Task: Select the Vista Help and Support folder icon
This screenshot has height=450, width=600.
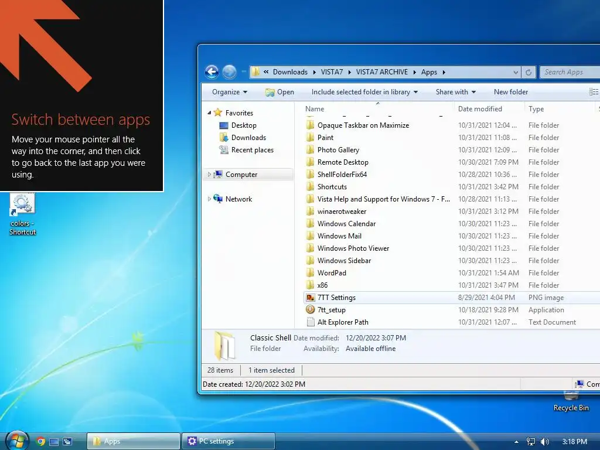Action: pyautogui.click(x=311, y=199)
